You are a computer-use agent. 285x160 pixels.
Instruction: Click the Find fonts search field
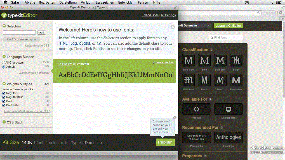pos(226,38)
